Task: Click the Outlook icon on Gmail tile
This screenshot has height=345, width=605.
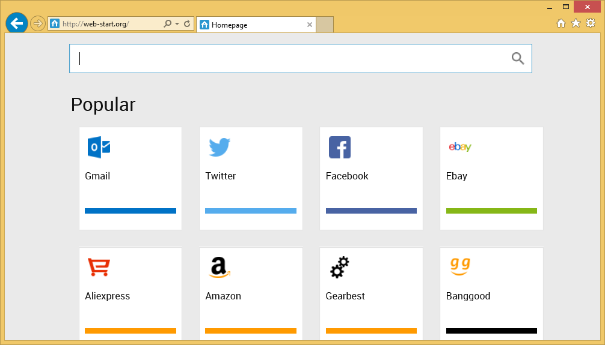Action: click(x=99, y=147)
